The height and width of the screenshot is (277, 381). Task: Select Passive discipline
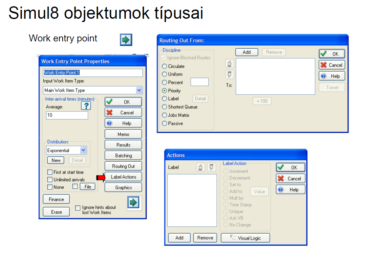164,123
